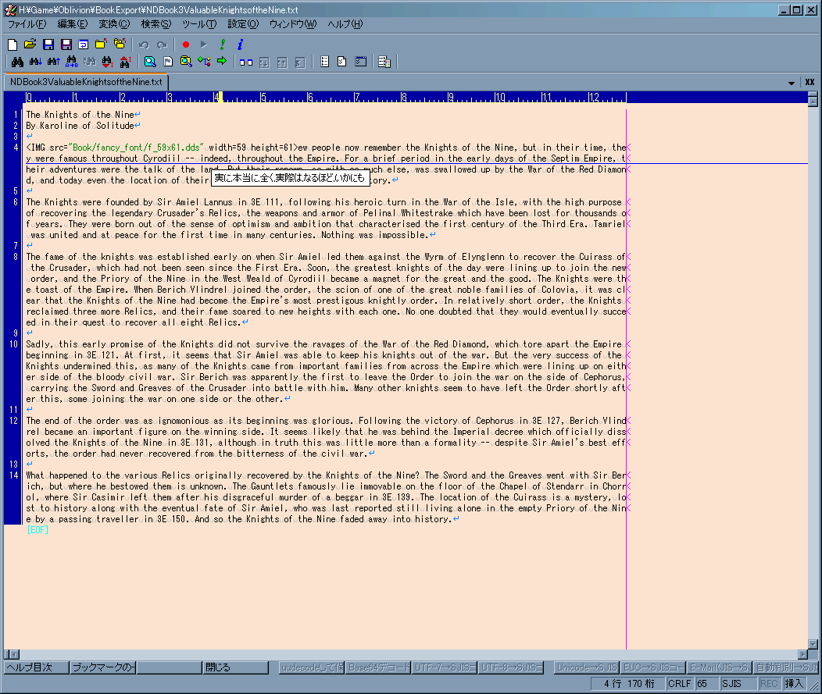Click the two linked boxes icon

[x=246, y=62]
